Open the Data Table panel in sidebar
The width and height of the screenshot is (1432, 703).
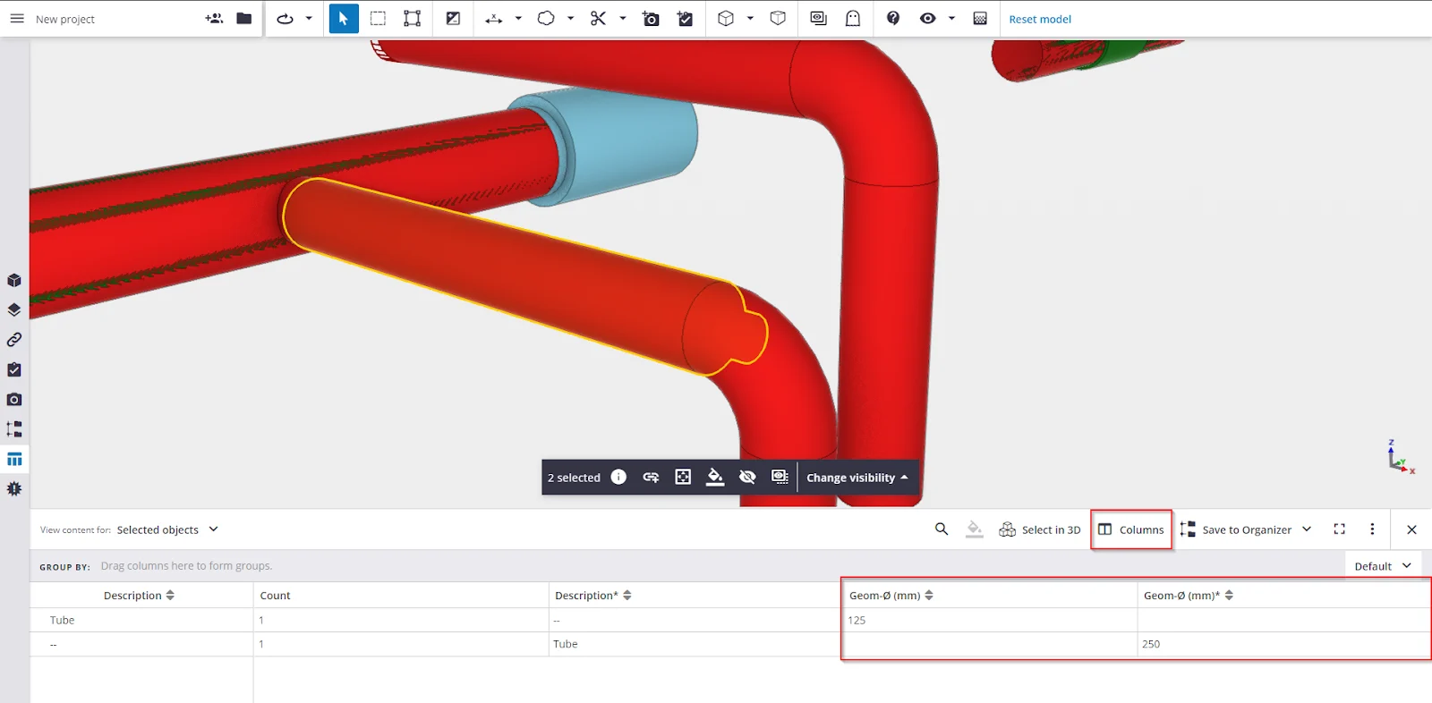pyautogui.click(x=14, y=460)
